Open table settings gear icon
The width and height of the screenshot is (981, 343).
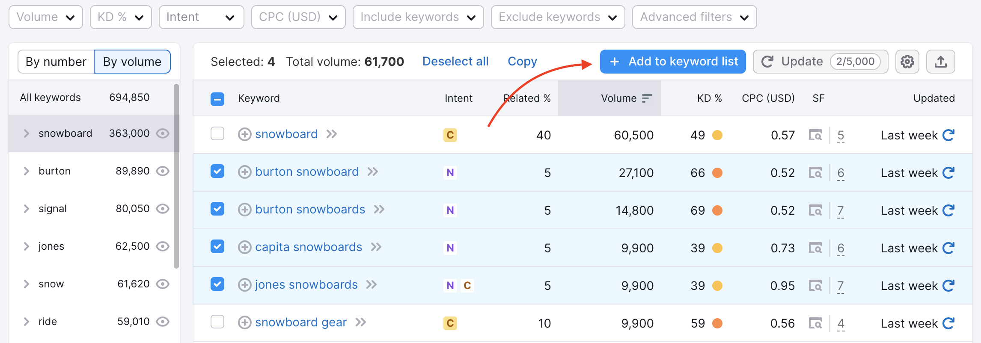(x=907, y=62)
